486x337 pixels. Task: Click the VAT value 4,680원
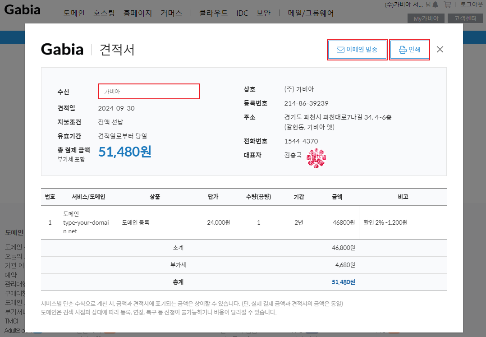click(345, 265)
